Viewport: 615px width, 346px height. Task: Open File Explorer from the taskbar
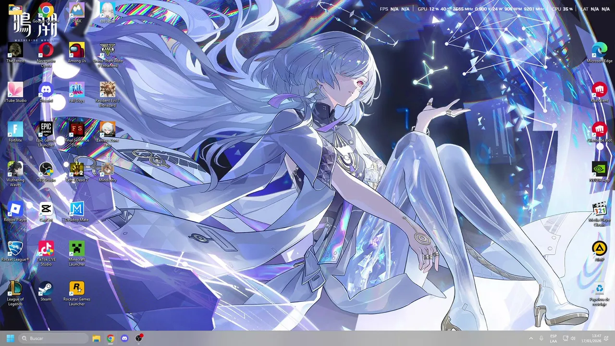click(96, 338)
